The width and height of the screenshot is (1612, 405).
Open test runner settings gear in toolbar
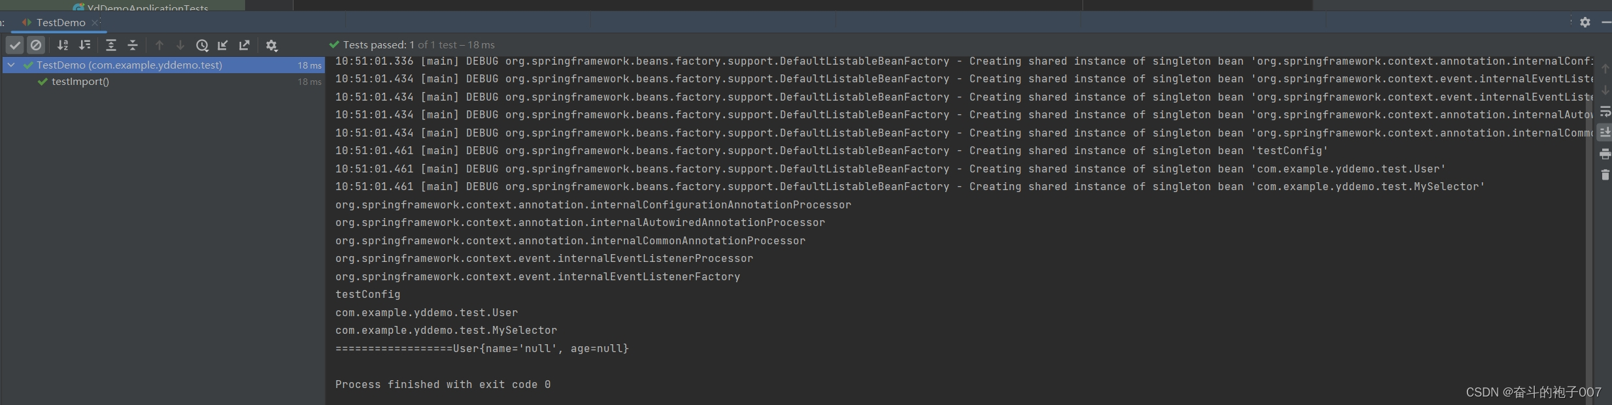point(272,45)
